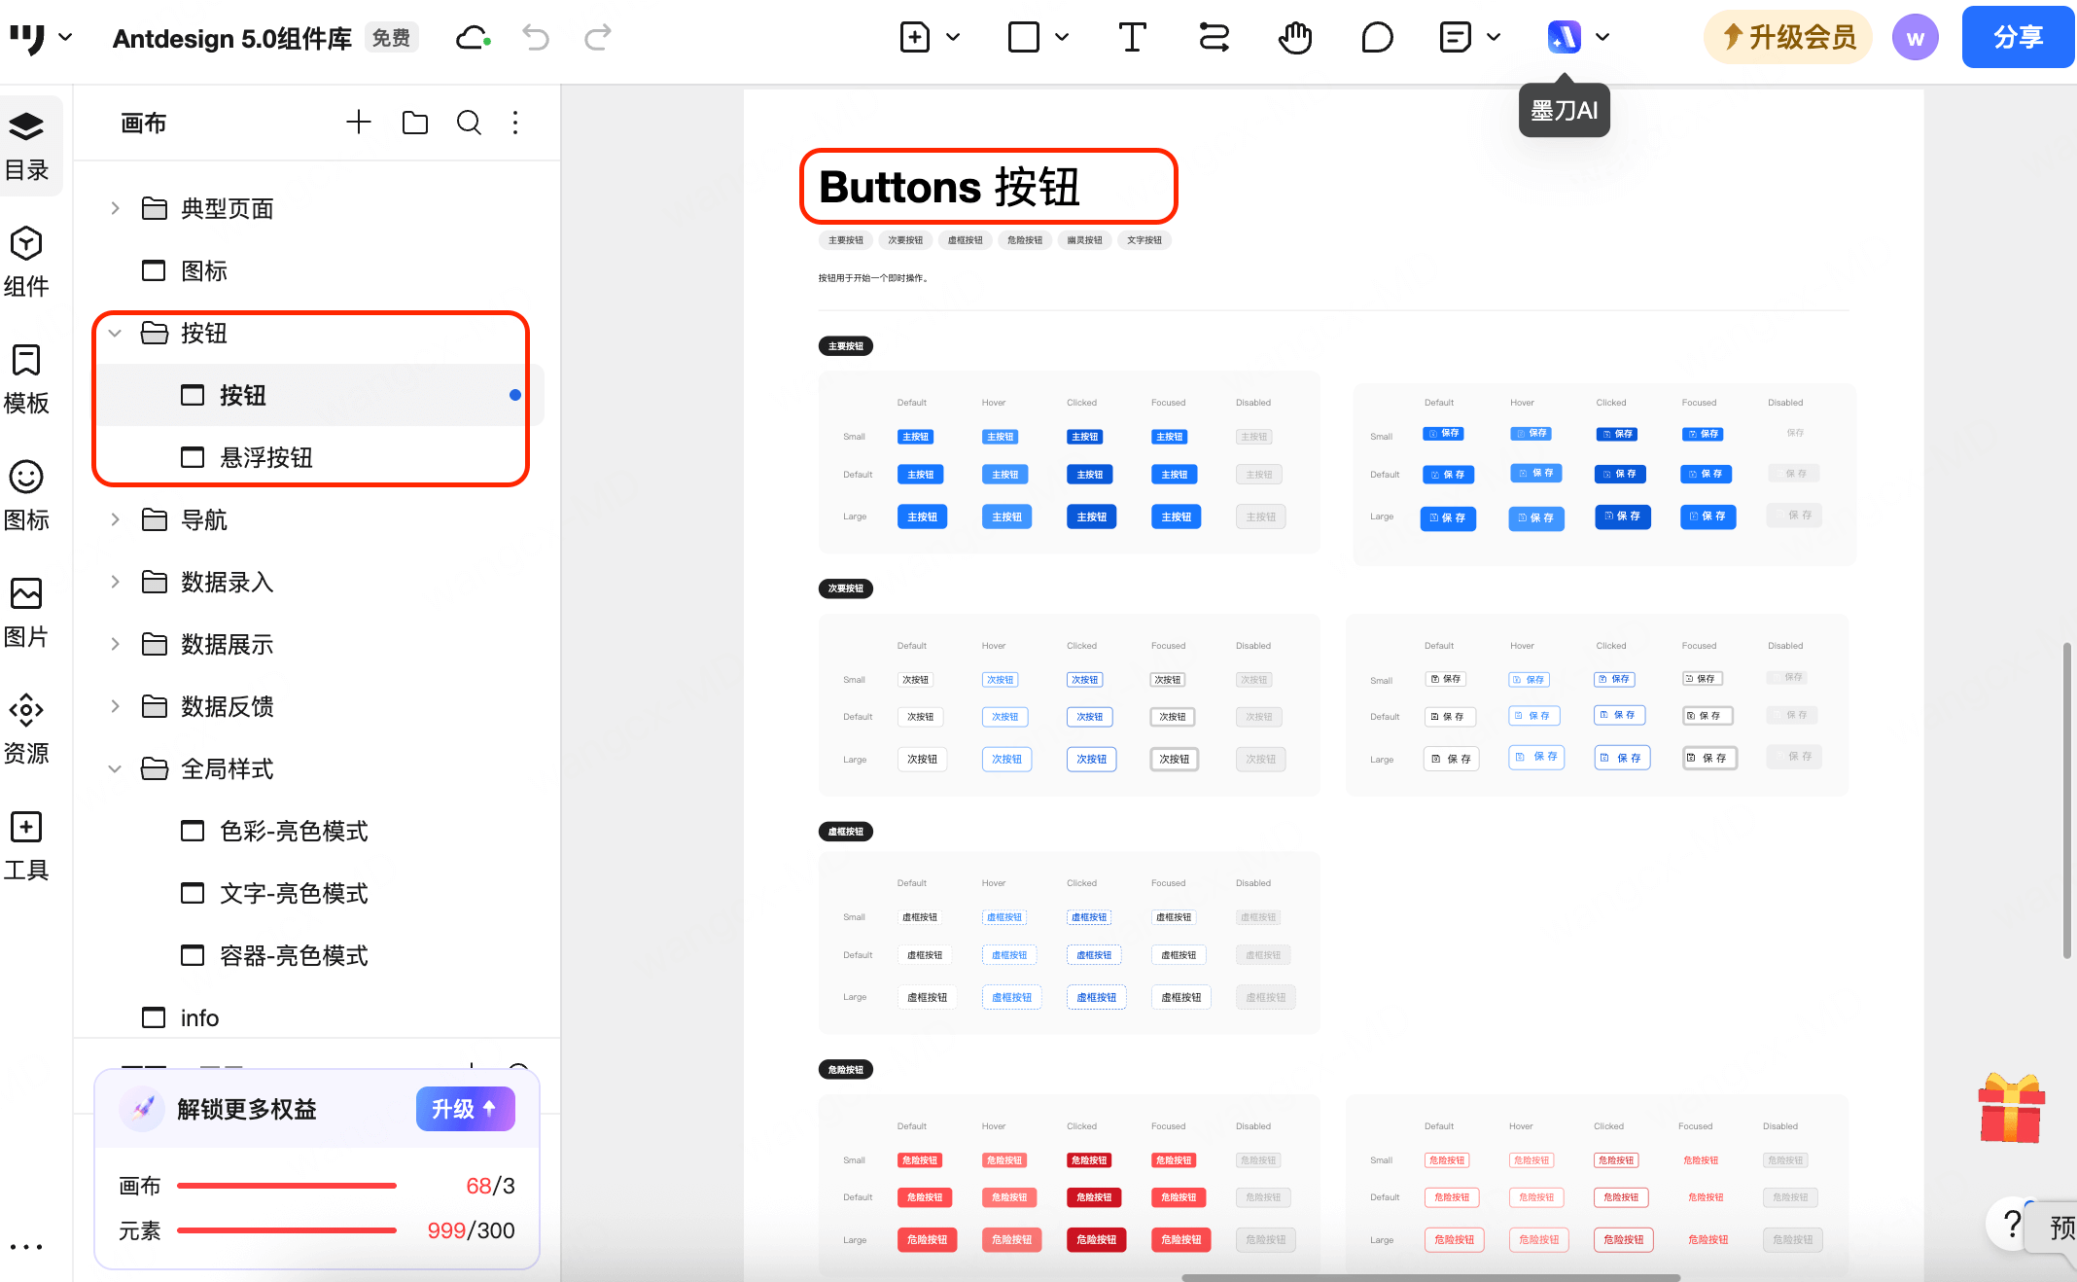Viewport: 2077px width, 1282px height.
Task: Open the shape tool dropdown chevron
Action: (1063, 37)
